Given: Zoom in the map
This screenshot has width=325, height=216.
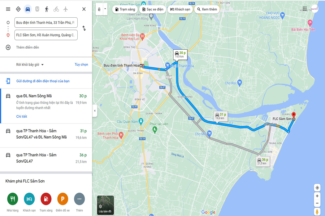Looking at the screenshot, I should pyautogui.click(x=317, y=196).
